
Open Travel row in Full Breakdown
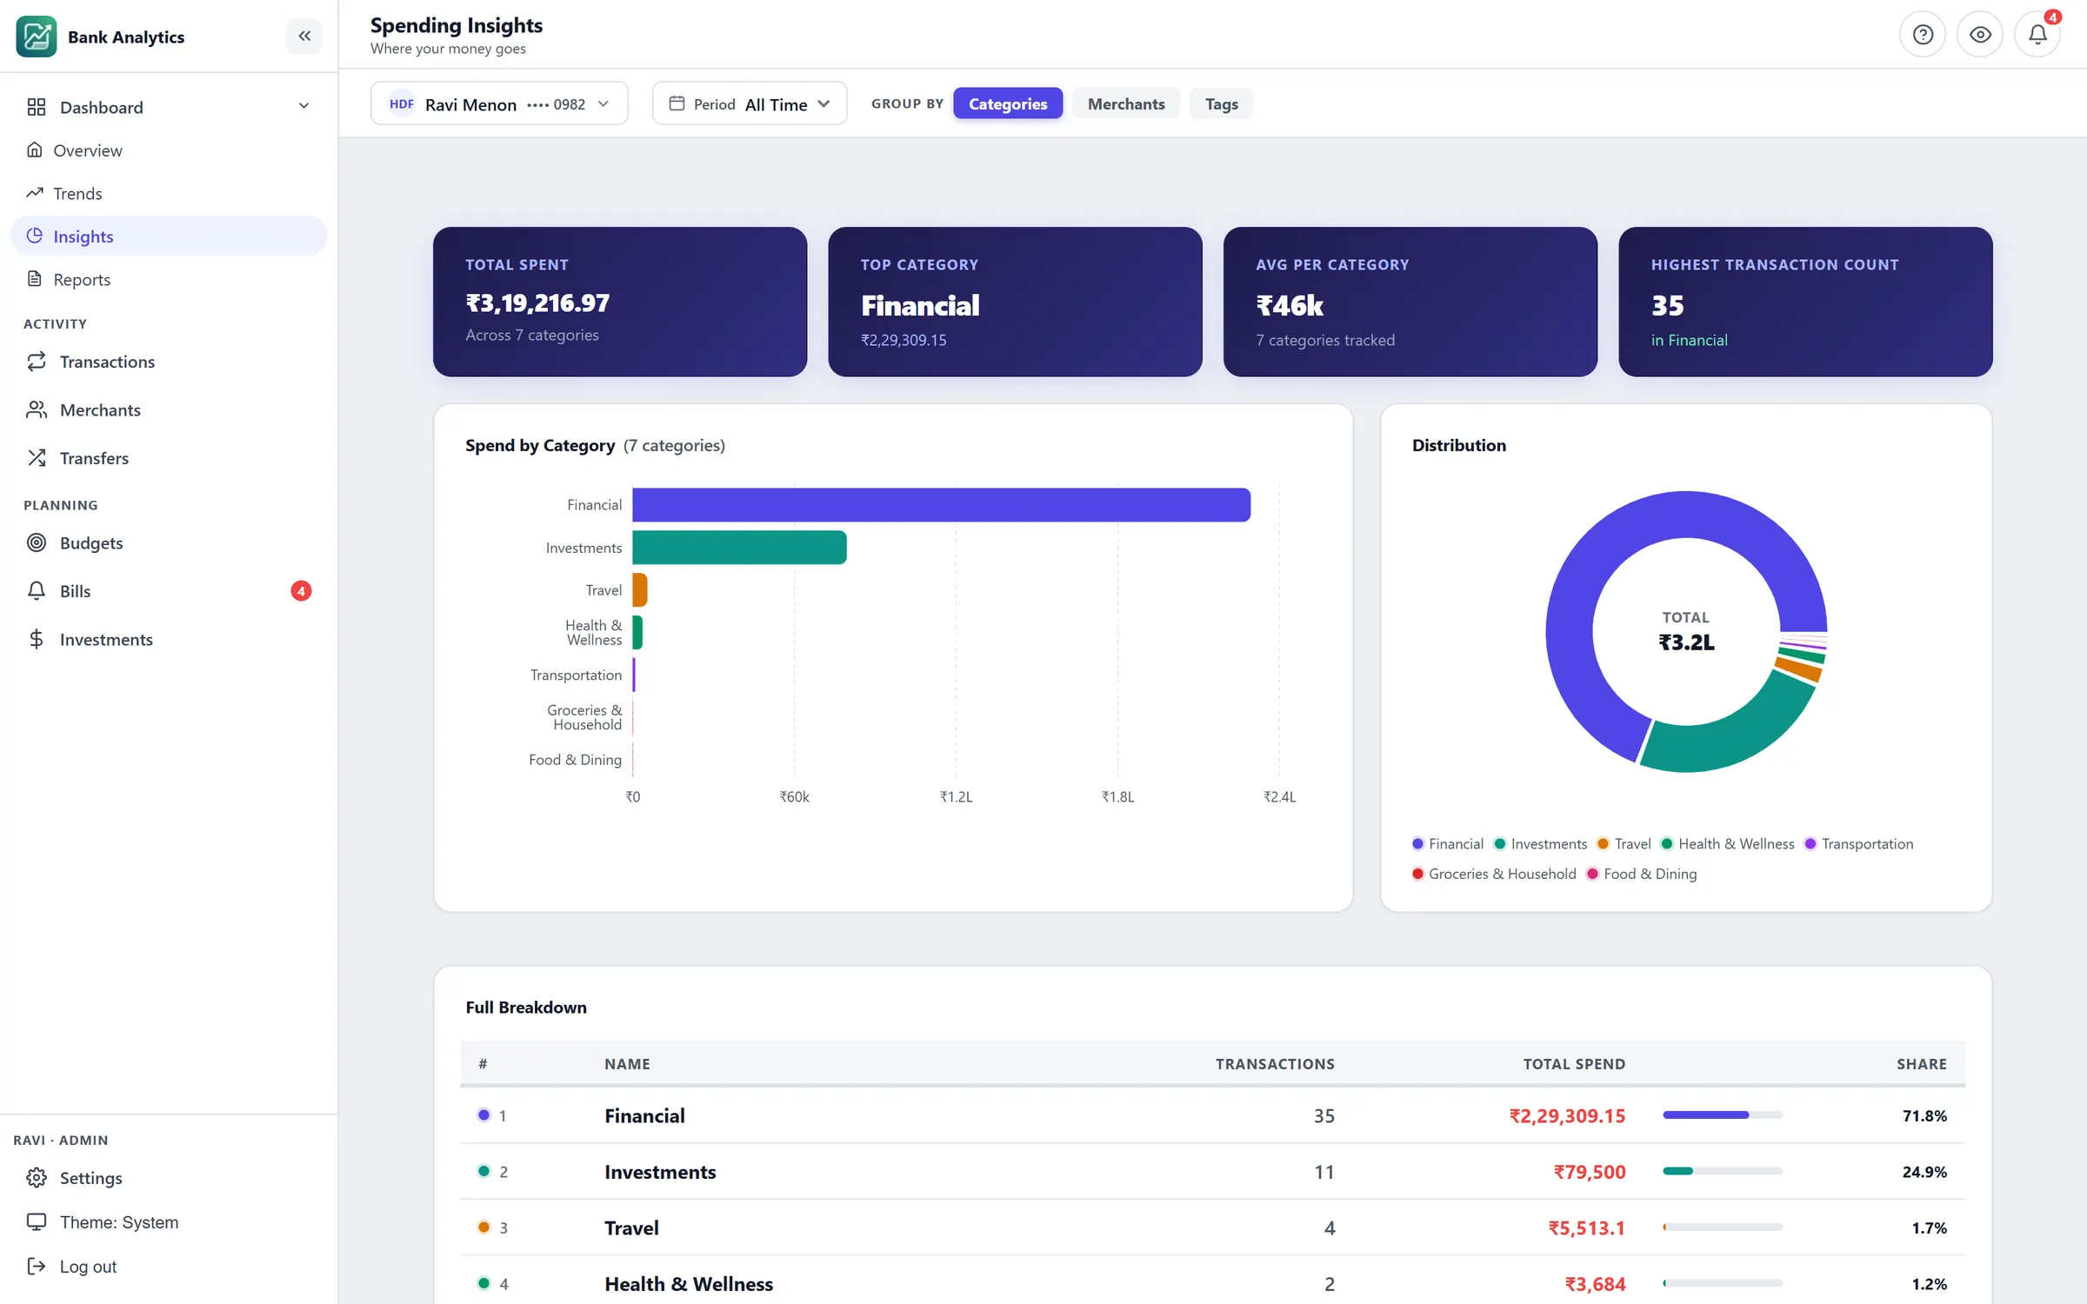[x=1212, y=1227]
